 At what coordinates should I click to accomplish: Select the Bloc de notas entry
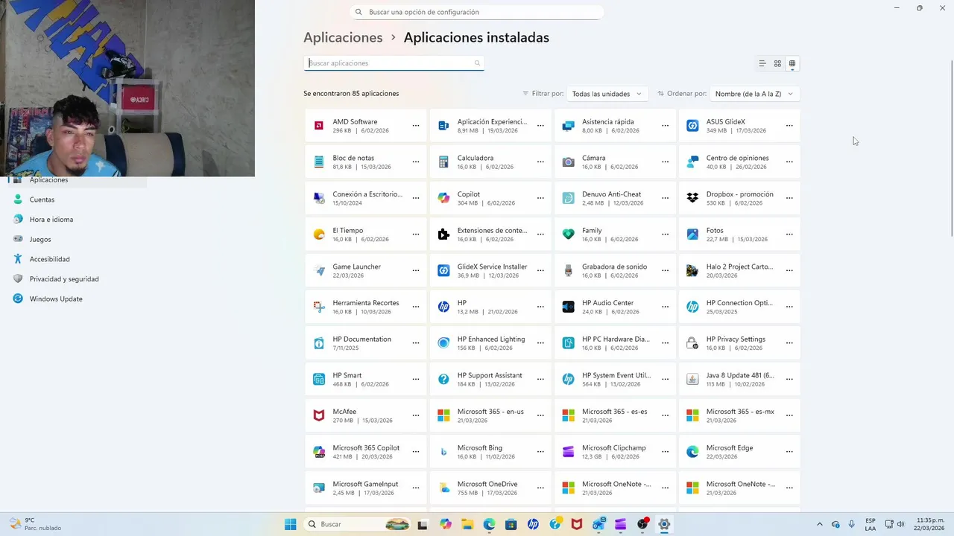tap(366, 162)
